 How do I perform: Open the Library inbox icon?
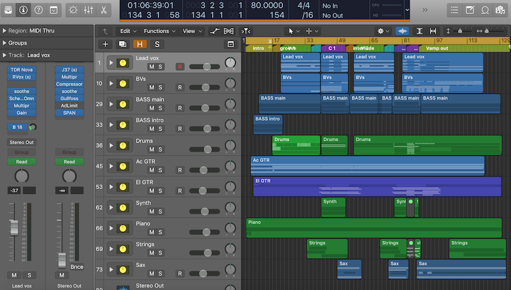coord(8,10)
